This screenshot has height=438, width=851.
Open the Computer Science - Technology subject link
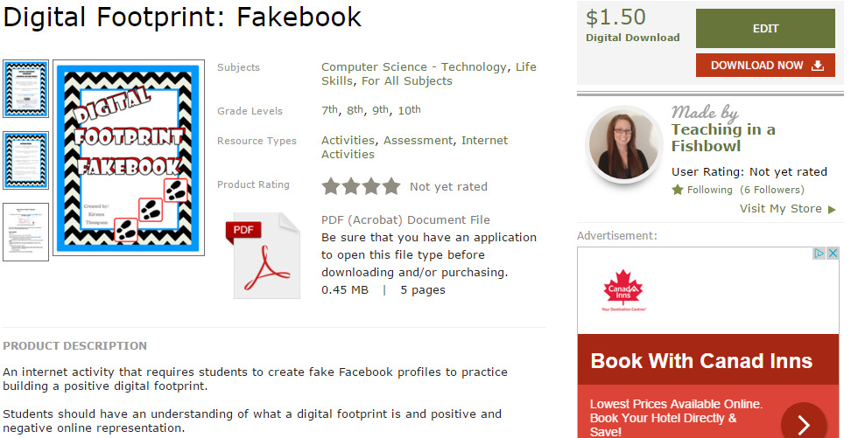[414, 67]
